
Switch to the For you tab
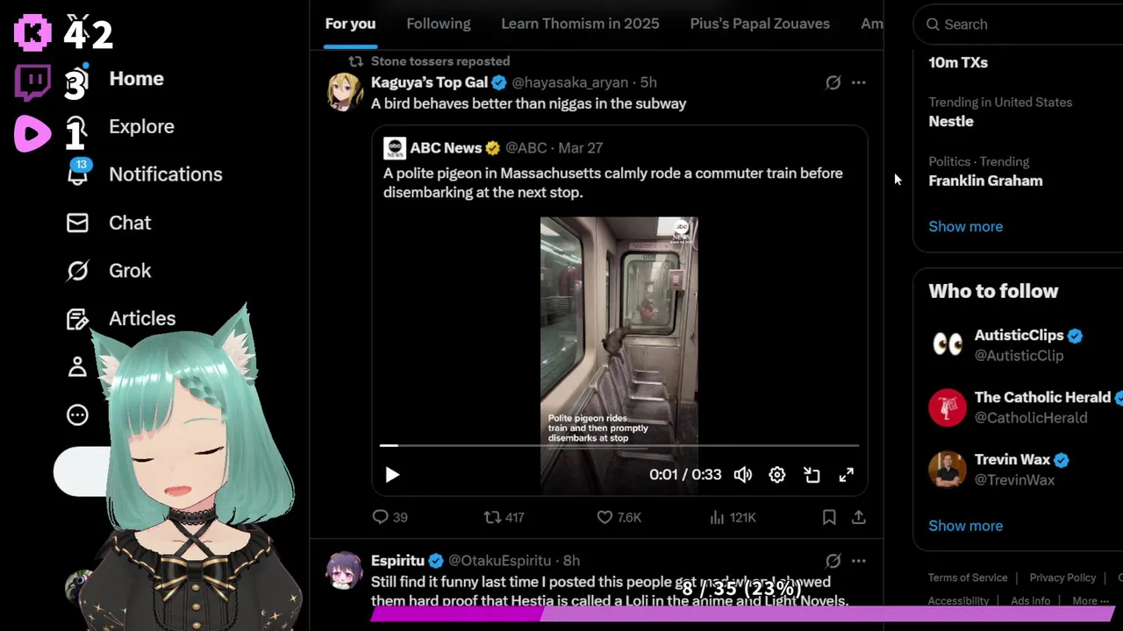350,24
